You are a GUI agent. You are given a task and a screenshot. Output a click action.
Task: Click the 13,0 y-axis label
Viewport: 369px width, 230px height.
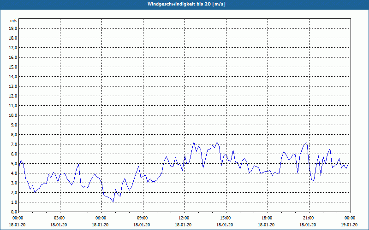[x=13, y=86]
